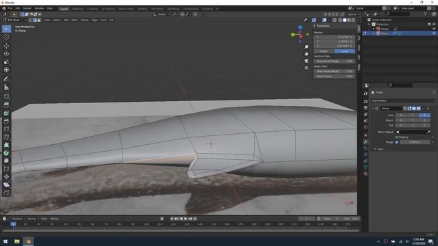Open Material properties tab icon
This screenshot has height=246, width=438.
365,174
